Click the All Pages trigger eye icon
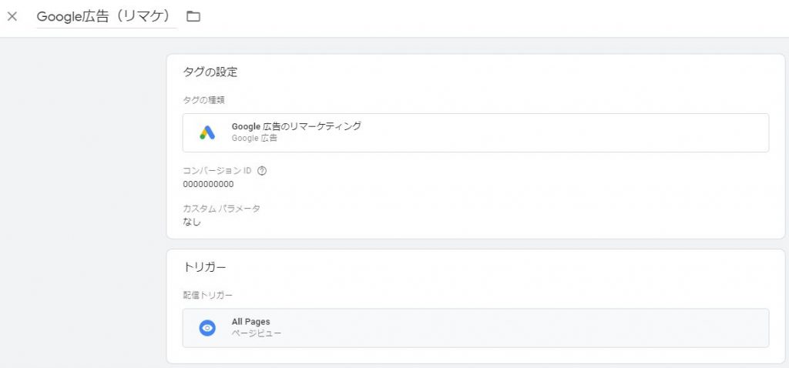The image size is (789, 368). tap(207, 328)
